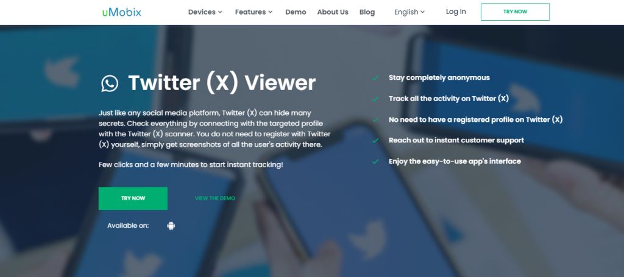Click the checkmark beside Enjoy the easy-to-use interface

tap(375, 161)
